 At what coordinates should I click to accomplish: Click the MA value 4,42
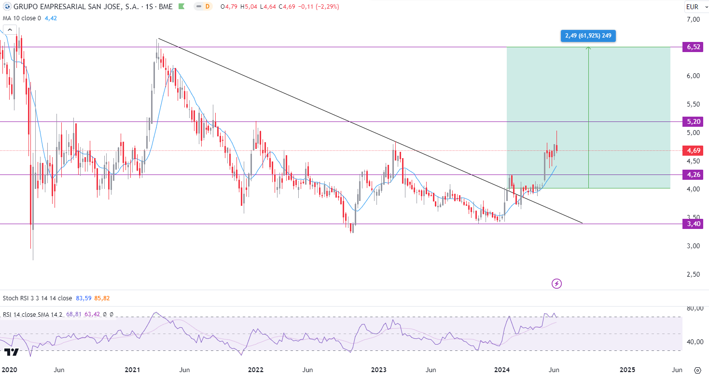click(51, 18)
